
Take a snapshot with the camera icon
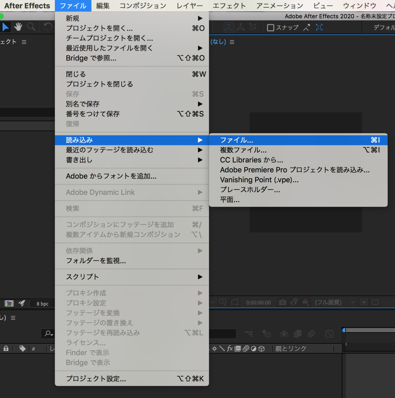[x=282, y=302]
